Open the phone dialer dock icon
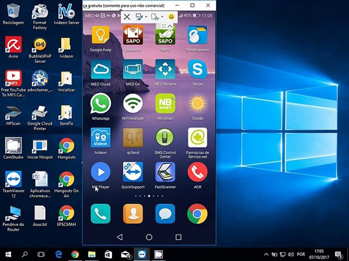The width and height of the screenshot is (349, 261). [x=100, y=214]
